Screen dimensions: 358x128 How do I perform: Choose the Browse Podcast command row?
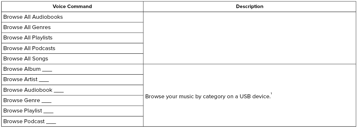click(72, 122)
